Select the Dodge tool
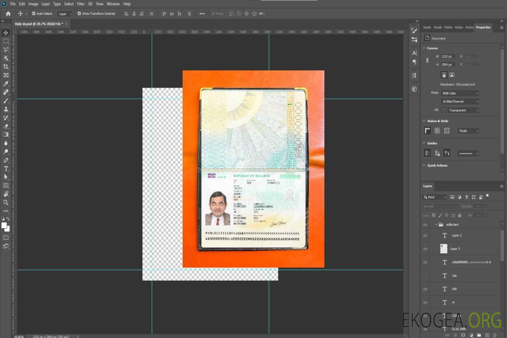 (6, 152)
